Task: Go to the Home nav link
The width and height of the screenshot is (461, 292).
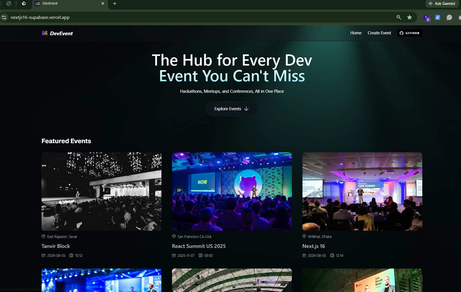Action: click(356, 33)
